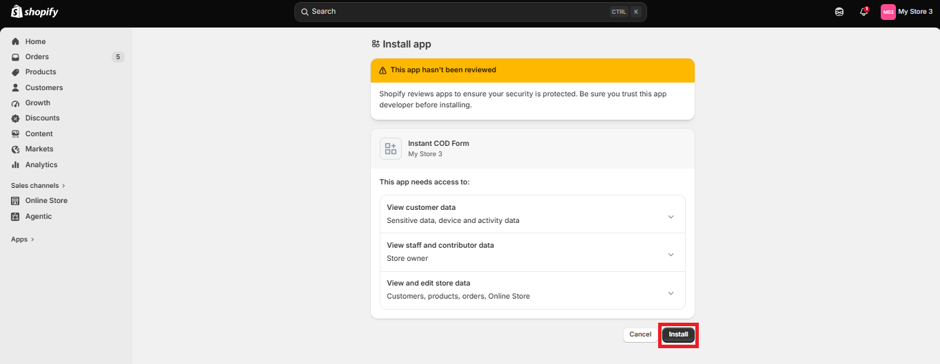Click "My Store 3" under app name

425,154
